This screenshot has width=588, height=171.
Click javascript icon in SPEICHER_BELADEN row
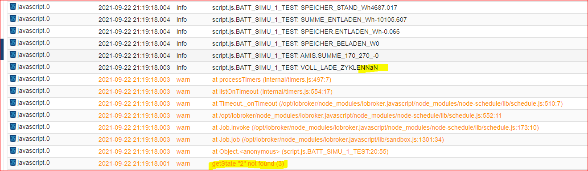pyautogui.click(x=12, y=43)
